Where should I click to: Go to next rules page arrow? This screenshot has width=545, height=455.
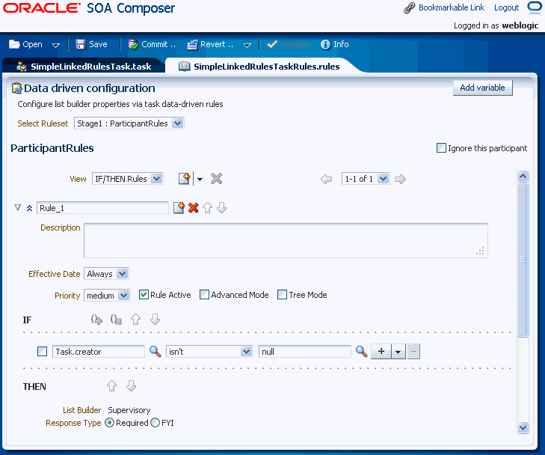pos(401,179)
